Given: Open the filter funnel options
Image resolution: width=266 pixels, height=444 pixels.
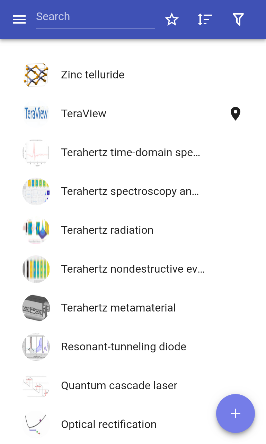Looking at the screenshot, I should click(238, 19).
